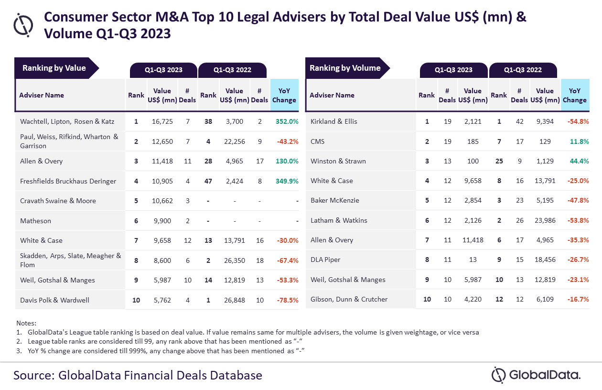602x390 pixels.
Task: Click the Q1-Q3 2022 header in the volume table
Action: pos(523,70)
